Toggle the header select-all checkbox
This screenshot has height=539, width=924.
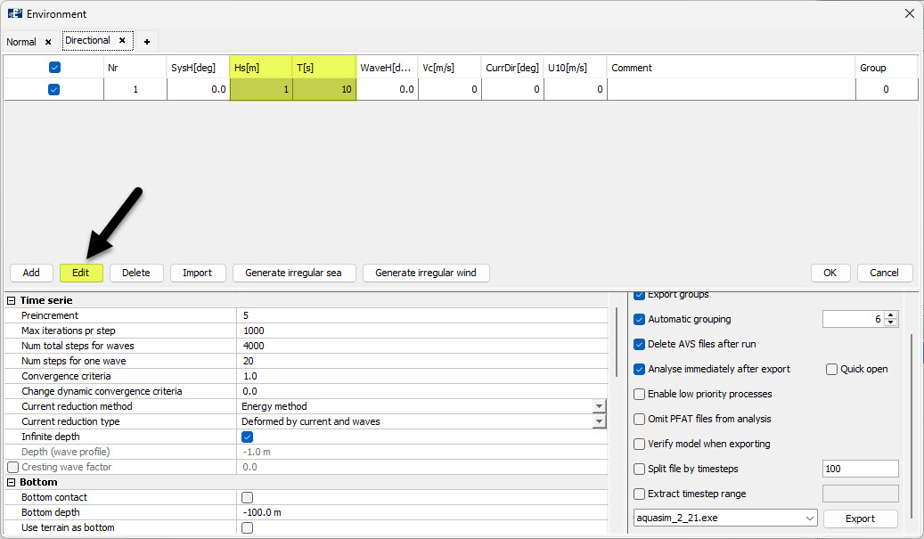(x=54, y=68)
